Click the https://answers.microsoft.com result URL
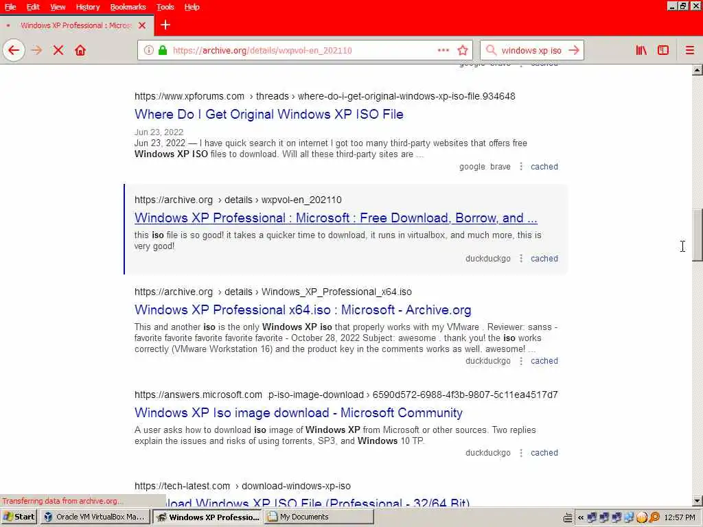 tap(346, 395)
